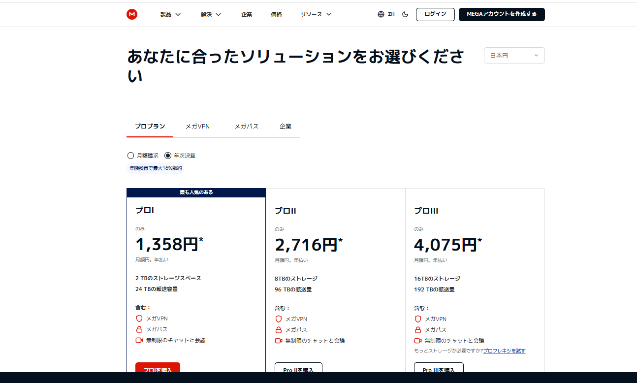The image size is (637, 383).
Task: Select the 月額請求 radio button
Action: tap(130, 156)
